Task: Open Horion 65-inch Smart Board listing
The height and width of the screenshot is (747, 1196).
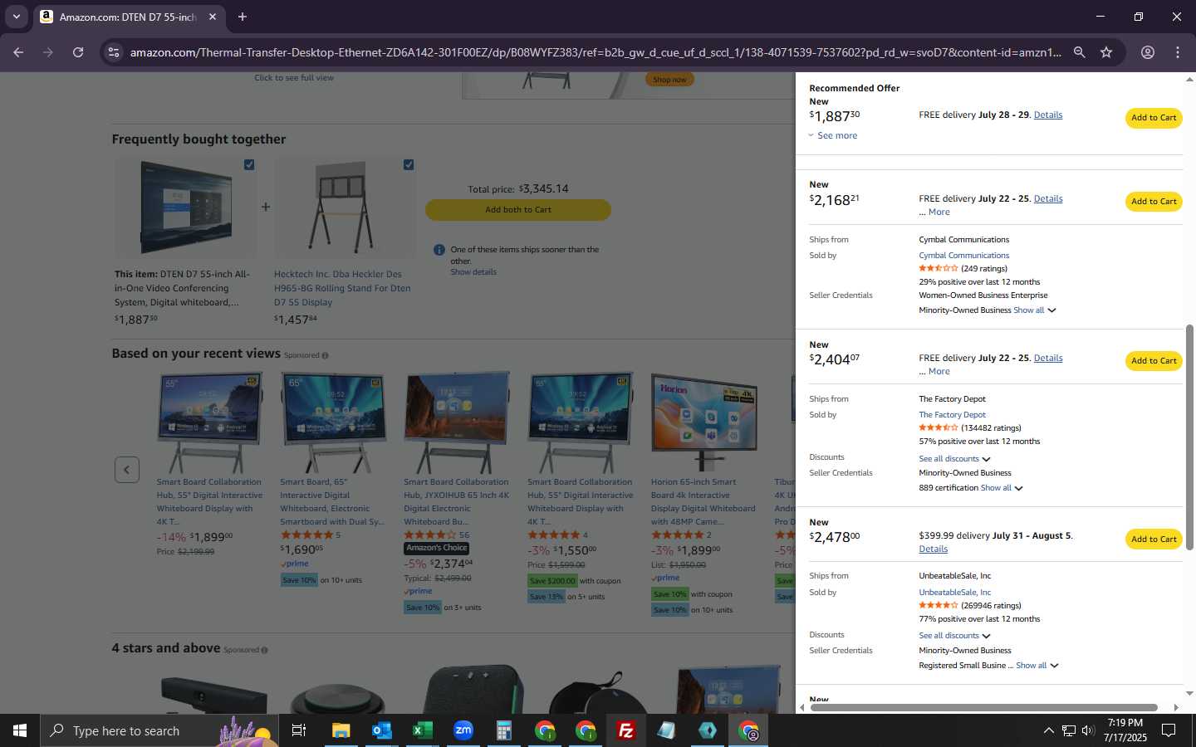Action: click(703, 501)
